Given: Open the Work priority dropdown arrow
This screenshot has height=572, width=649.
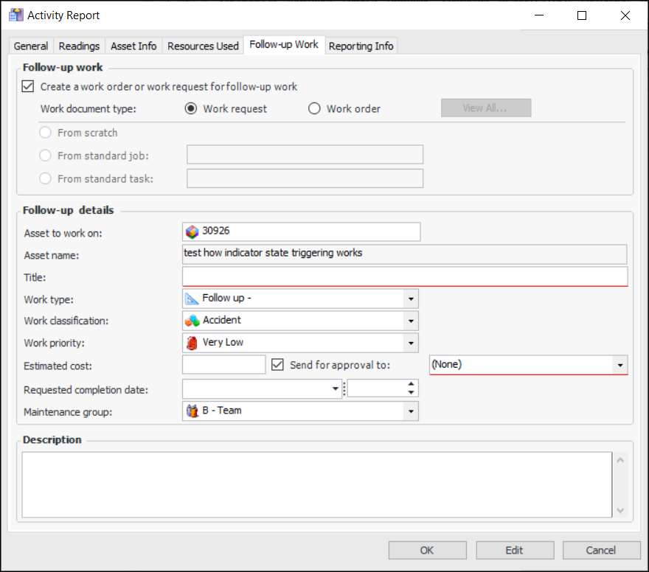Looking at the screenshot, I should tap(411, 343).
